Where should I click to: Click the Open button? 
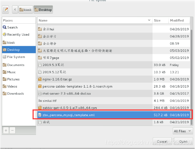183,141
